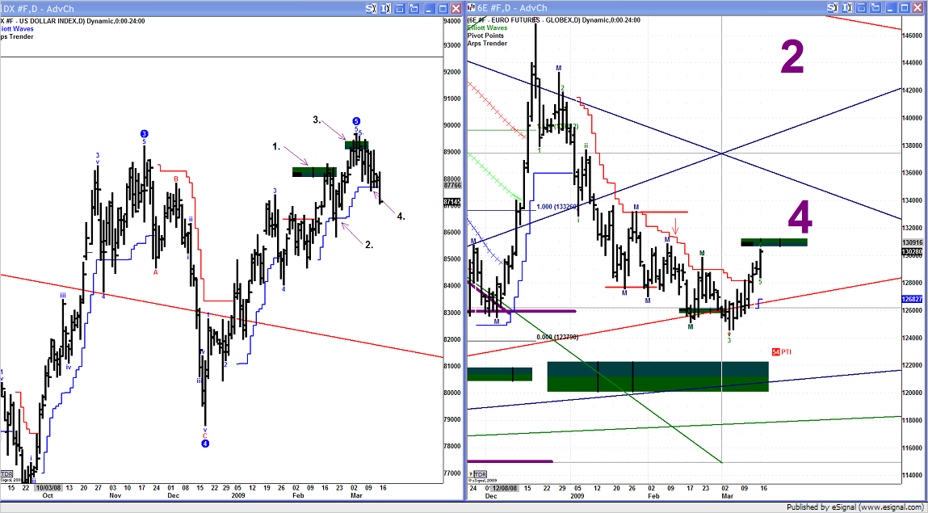The width and height of the screenshot is (928, 513).
Task: Click the blue 126827 price marker on Euro axis
Action: [x=913, y=300]
